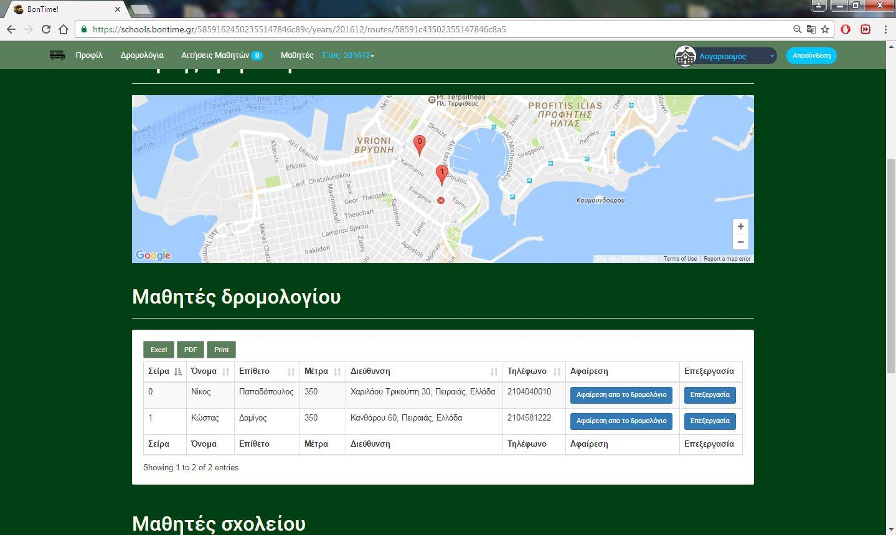
Task: Click the Google logo on map
Action: pyautogui.click(x=153, y=255)
